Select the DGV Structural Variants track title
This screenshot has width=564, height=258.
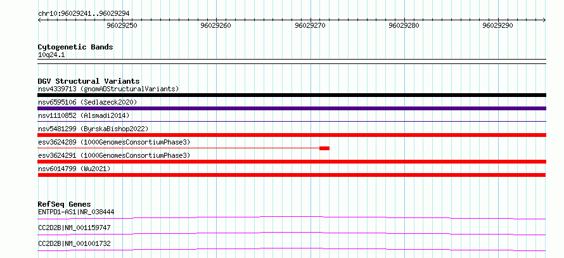coord(89,81)
